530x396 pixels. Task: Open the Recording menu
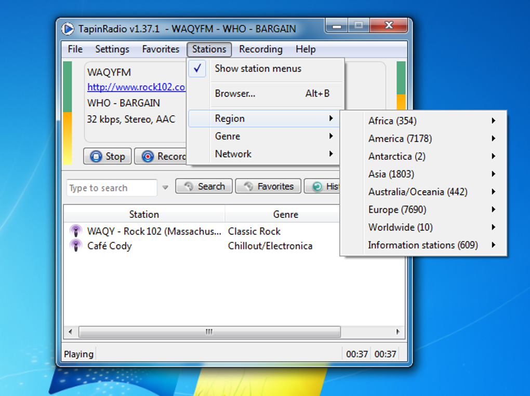tap(261, 49)
